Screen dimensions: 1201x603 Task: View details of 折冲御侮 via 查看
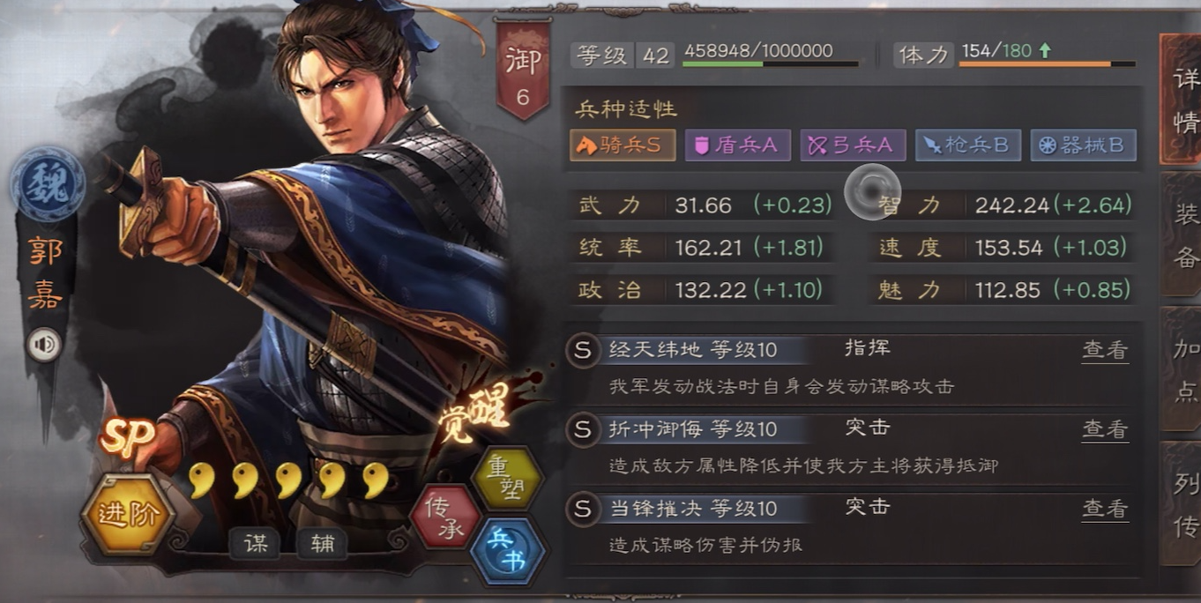(1105, 429)
